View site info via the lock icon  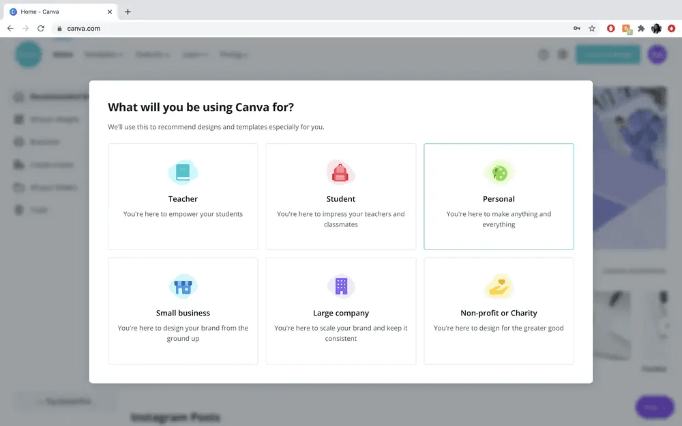tap(59, 29)
